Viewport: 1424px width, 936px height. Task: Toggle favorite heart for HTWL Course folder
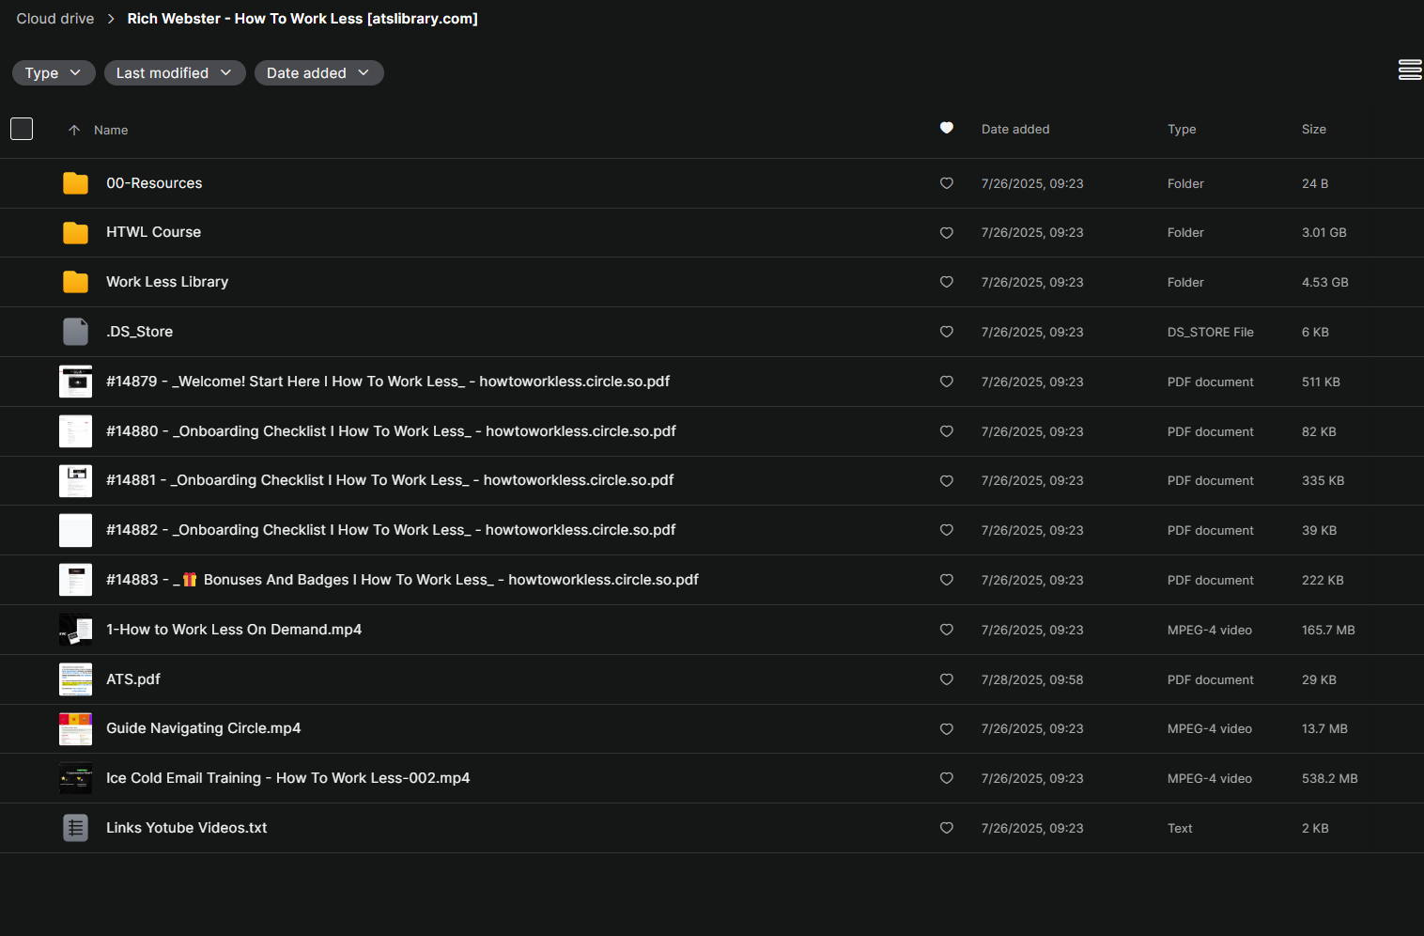pyautogui.click(x=946, y=233)
